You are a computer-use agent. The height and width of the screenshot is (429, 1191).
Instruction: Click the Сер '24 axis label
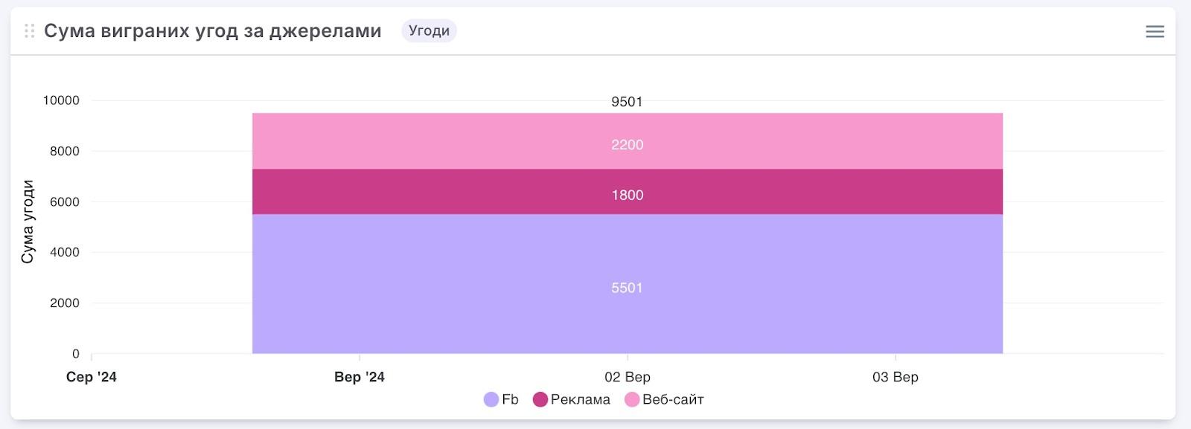92,377
